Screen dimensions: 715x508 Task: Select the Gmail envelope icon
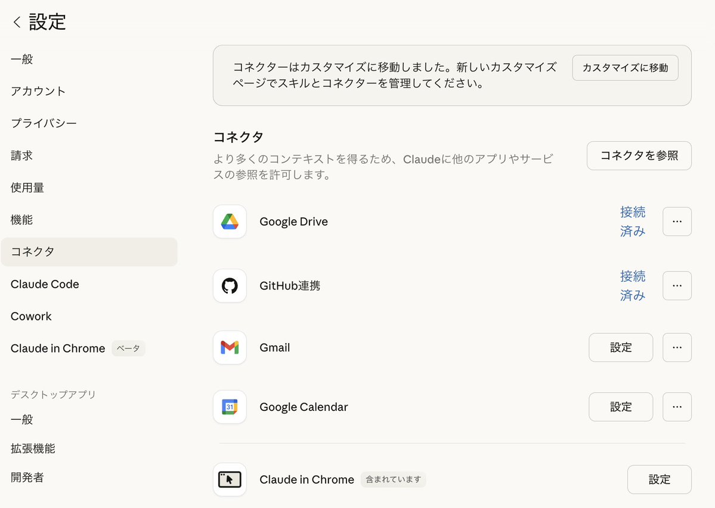pyautogui.click(x=230, y=347)
